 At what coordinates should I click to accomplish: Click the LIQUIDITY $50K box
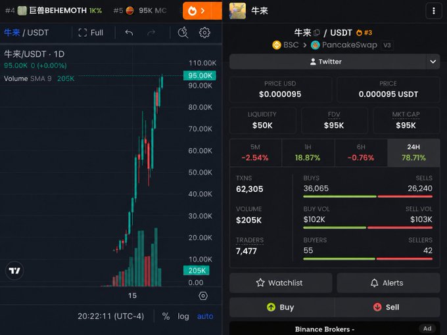[x=262, y=120]
